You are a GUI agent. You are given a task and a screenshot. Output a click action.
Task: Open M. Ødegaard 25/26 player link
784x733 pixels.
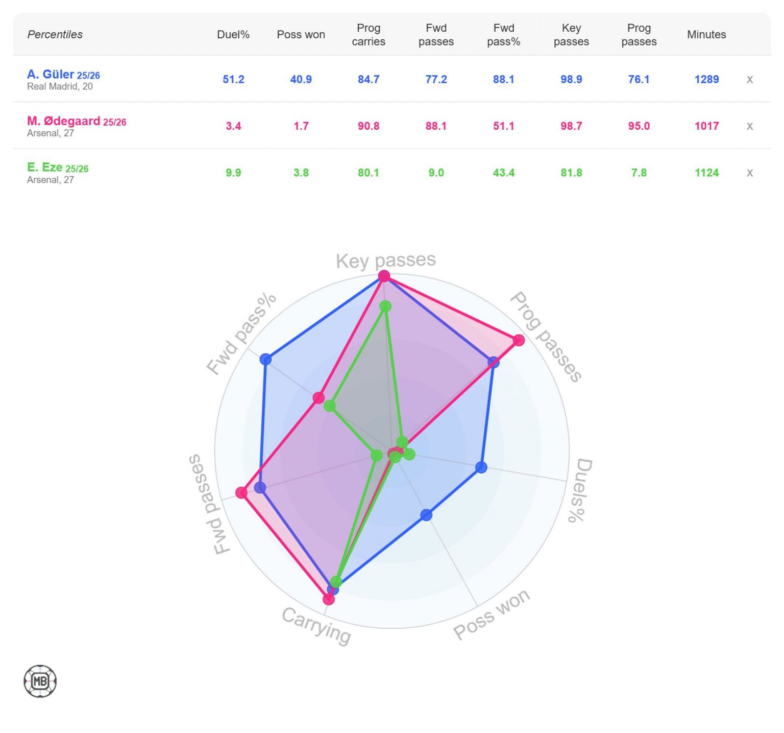click(x=77, y=121)
